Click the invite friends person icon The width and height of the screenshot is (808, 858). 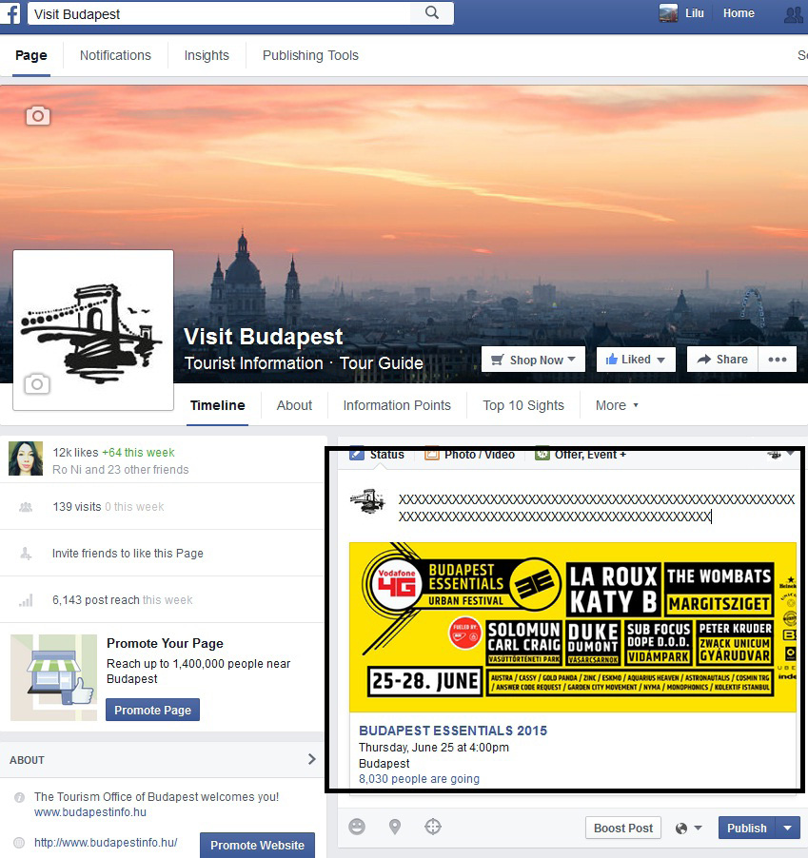pos(26,554)
